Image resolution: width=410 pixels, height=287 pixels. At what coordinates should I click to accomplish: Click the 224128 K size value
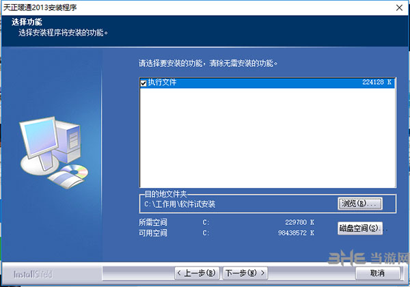[x=377, y=82]
